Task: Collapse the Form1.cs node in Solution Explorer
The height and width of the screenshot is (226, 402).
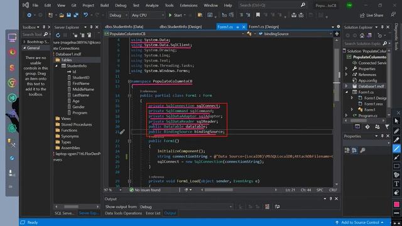Action: pos(347,92)
